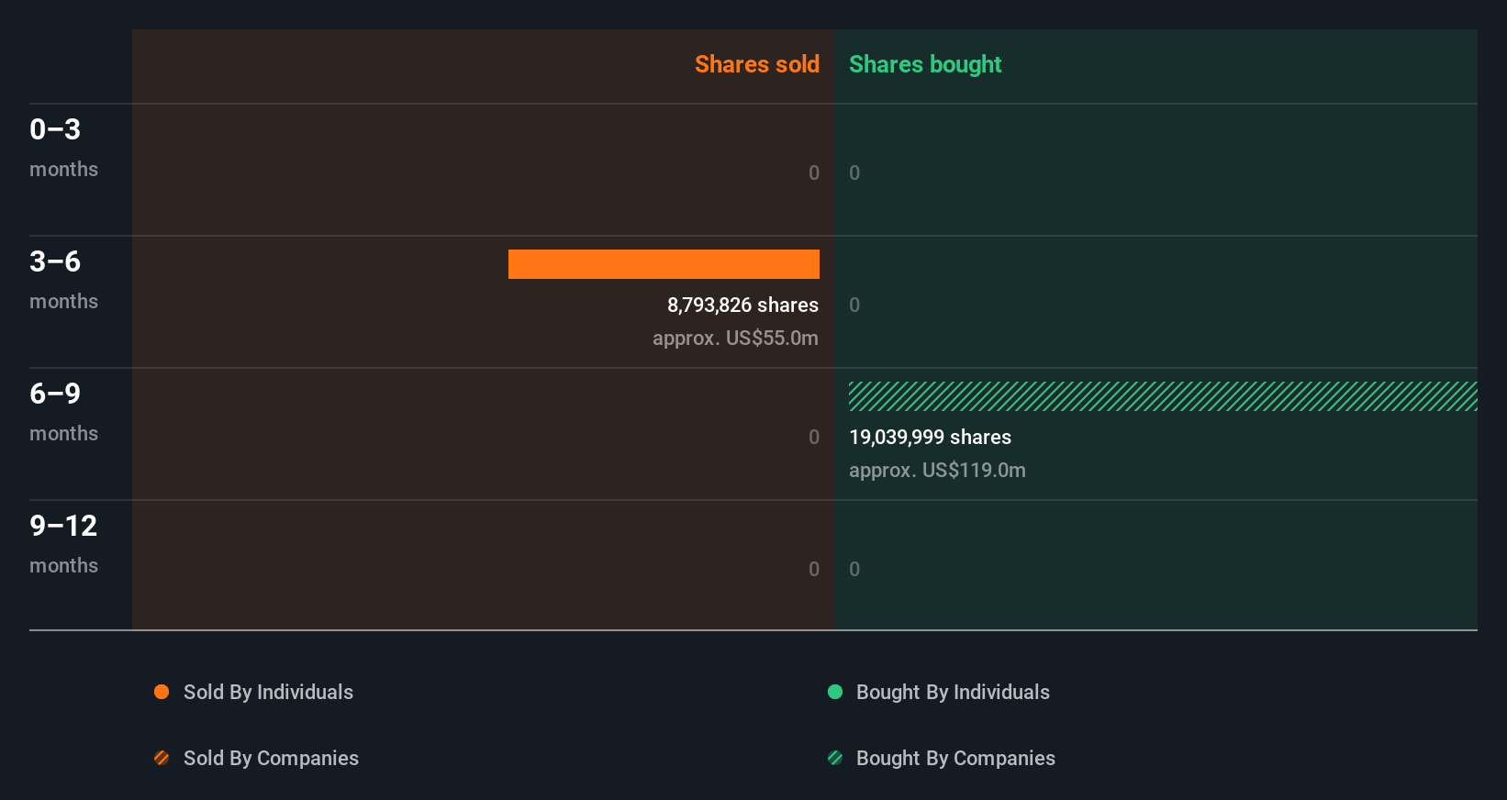Click the 3–6 months row label
The width and height of the screenshot is (1507, 800).
[x=63, y=280]
